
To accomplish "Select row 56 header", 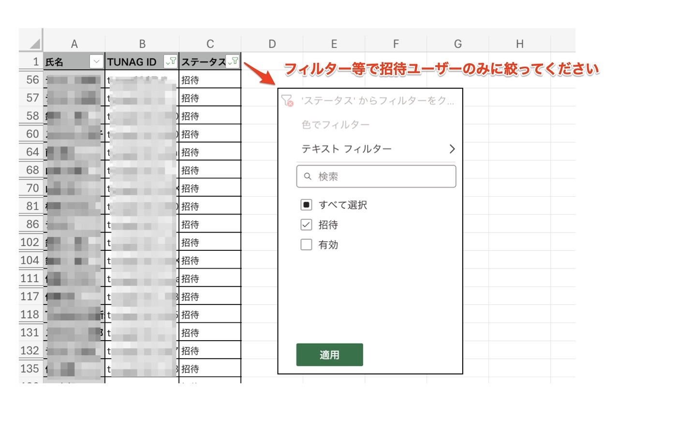I will coord(31,80).
